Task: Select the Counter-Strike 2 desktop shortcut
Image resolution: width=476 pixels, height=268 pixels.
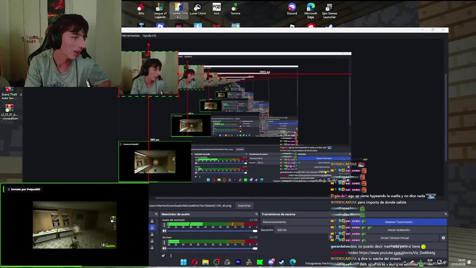Action: point(179,11)
